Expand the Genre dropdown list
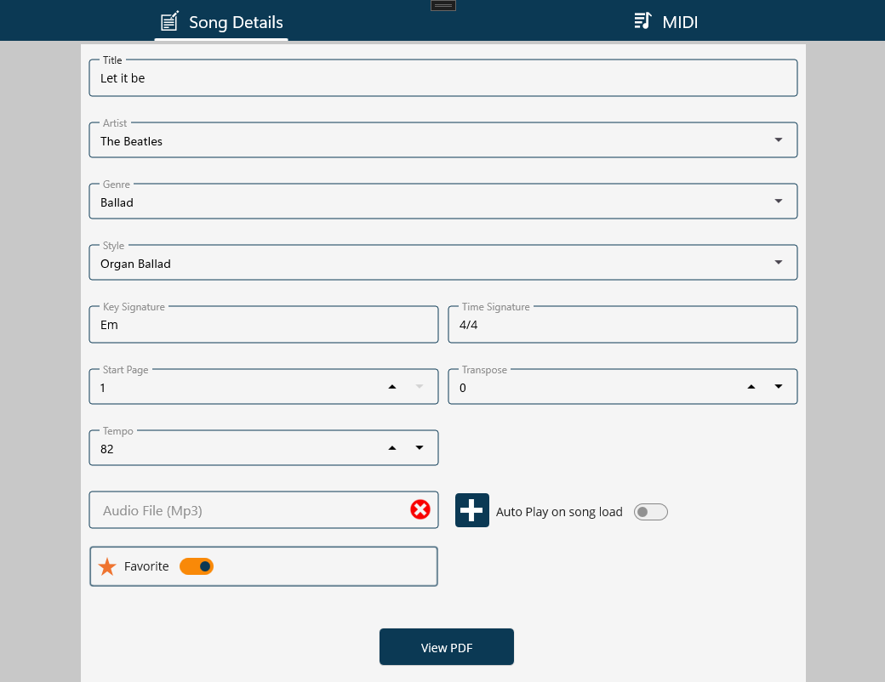 (x=779, y=202)
